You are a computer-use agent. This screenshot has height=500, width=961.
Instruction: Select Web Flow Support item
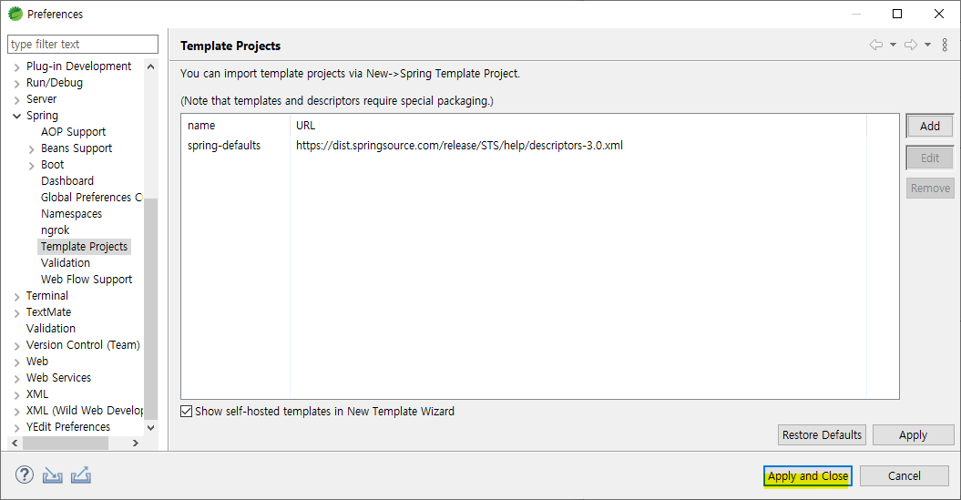pyautogui.click(x=87, y=280)
